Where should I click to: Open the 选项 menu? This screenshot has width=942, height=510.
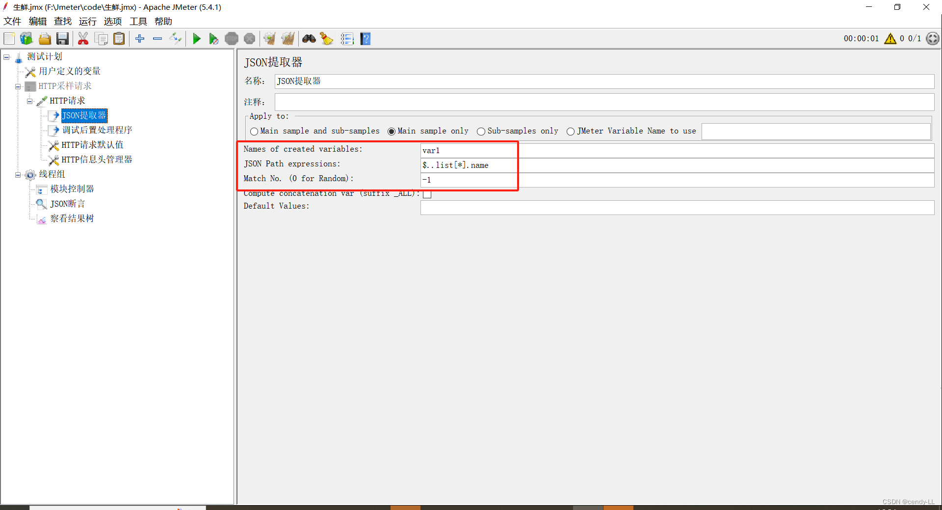coord(112,21)
